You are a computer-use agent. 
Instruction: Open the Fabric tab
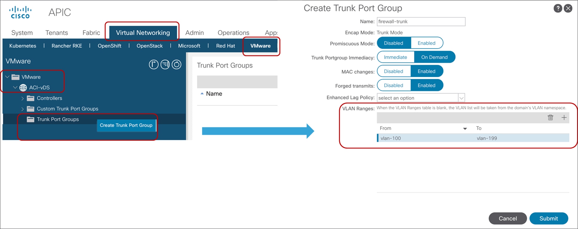pyautogui.click(x=91, y=33)
